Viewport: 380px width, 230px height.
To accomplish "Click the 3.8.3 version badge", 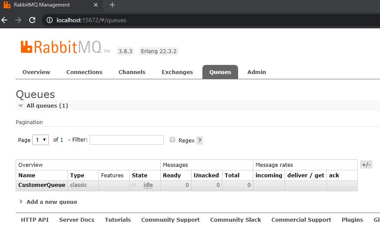I will click(125, 51).
